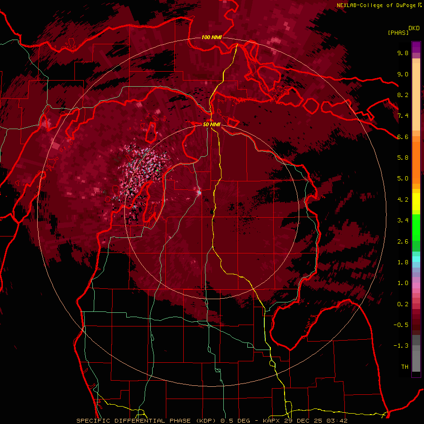This screenshot has width=424, height=424.
Task: Click the KAPX station identifier
Action: pyautogui.click(x=272, y=421)
